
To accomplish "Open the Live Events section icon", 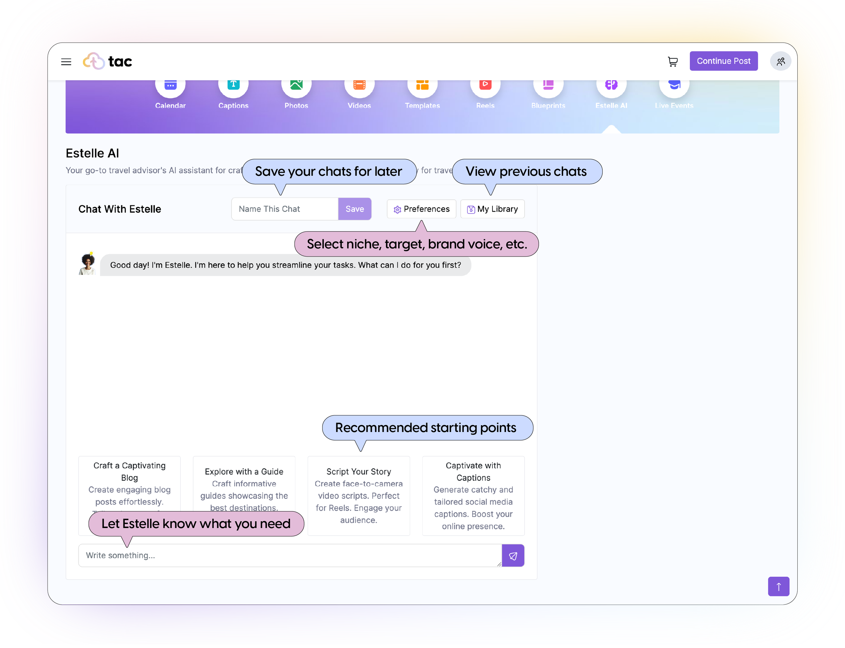I will pos(674,87).
